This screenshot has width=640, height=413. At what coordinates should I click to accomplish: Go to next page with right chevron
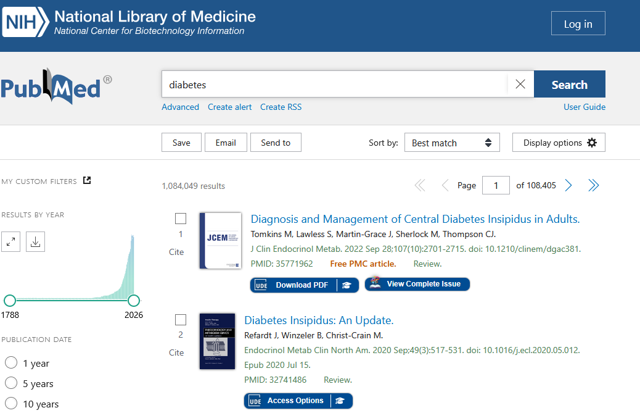coord(568,185)
